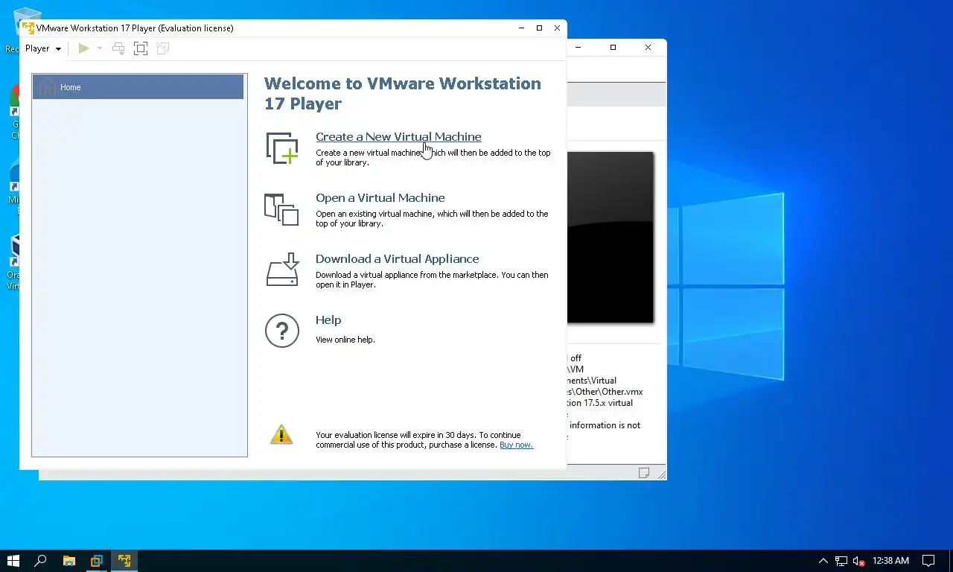Click the Buy now link
Image resolution: width=953 pixels, height=572 pixels.
click(x=516, y=445)
